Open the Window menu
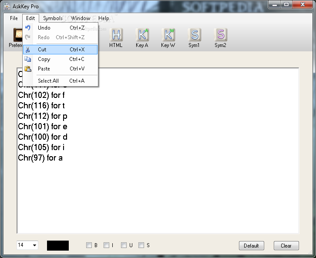Screen dimensions: 316x258 pos(81,18)
